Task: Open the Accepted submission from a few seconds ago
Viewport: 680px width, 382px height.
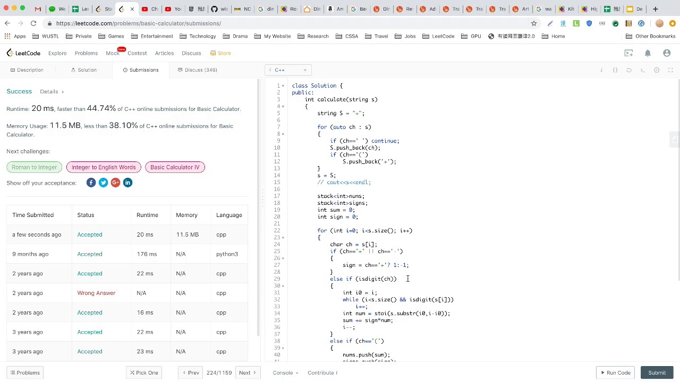Action: tap(90, 235)
